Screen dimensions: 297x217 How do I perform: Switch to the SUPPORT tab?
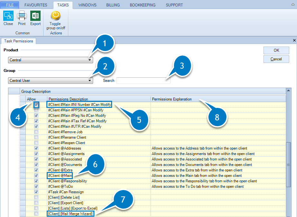174,5
